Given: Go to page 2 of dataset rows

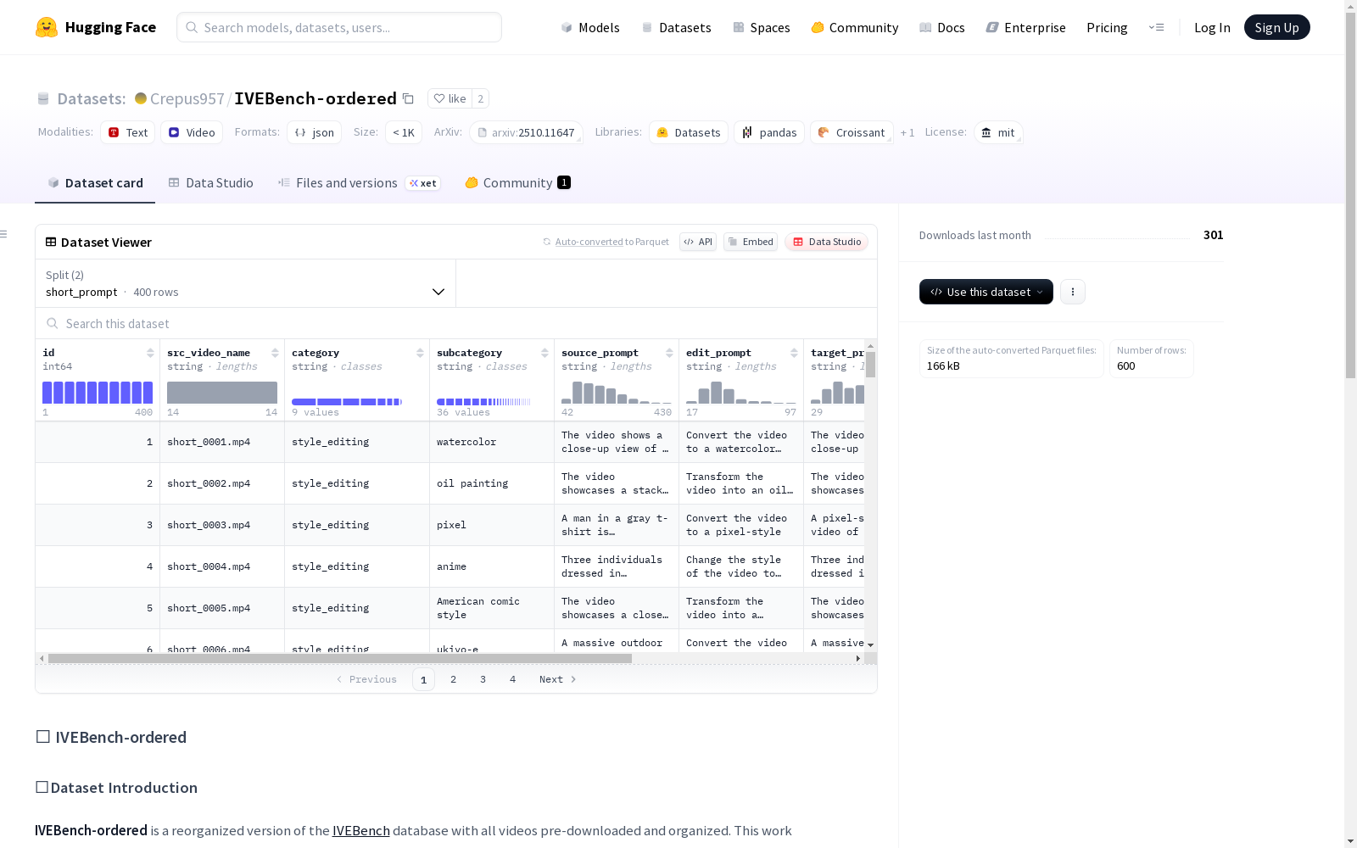Looking at the screenshot, I should point(454,679).
